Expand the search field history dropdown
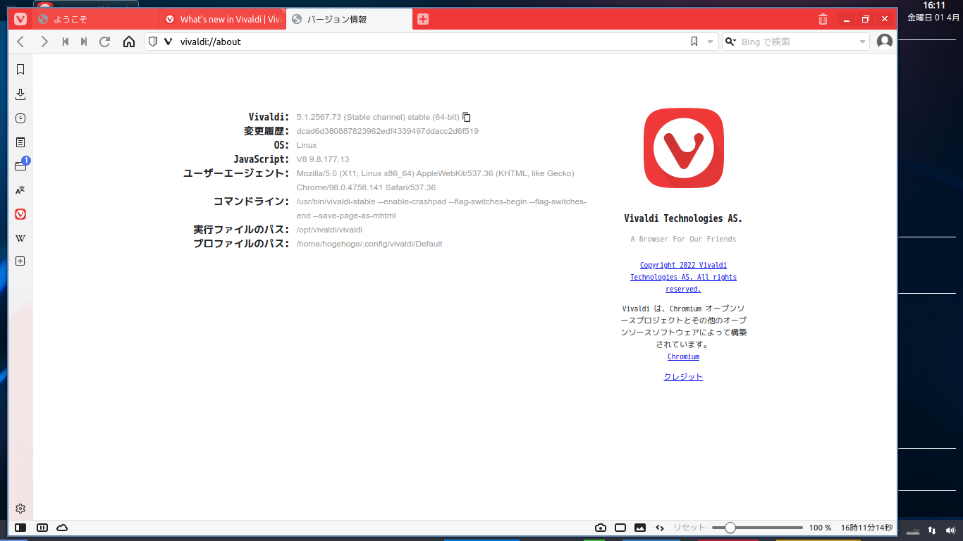The height and width of the screenshot is (541, 963). (x=862, y=42)
